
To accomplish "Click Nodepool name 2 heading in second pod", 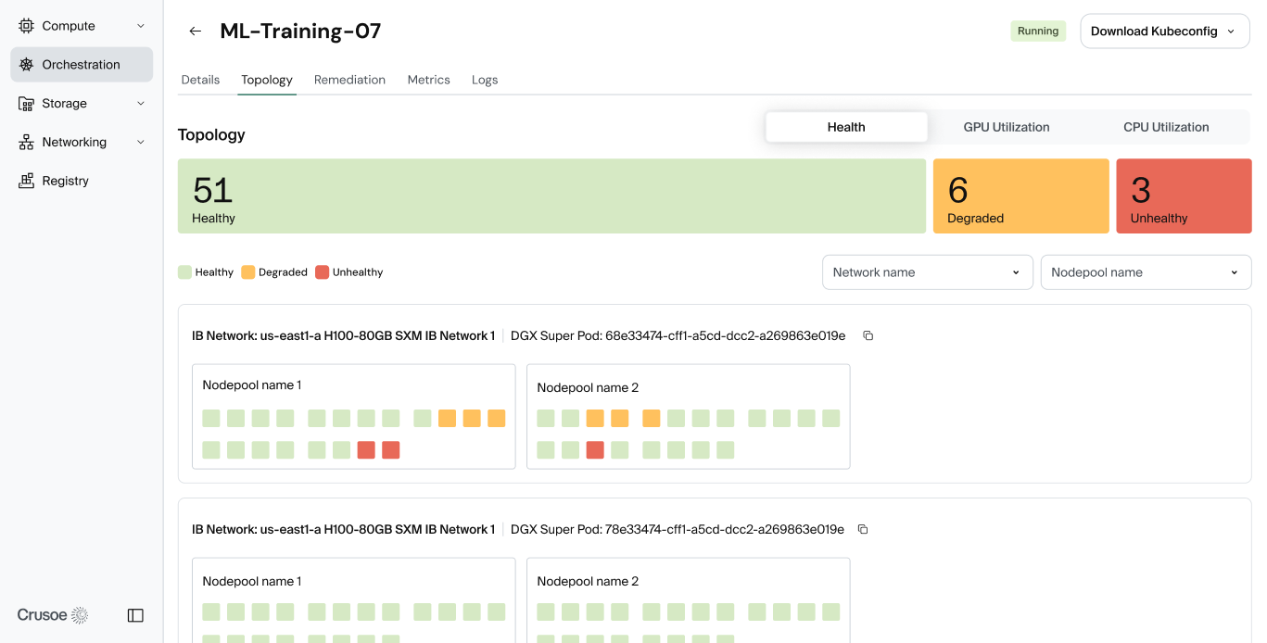I will click(588, 581).
